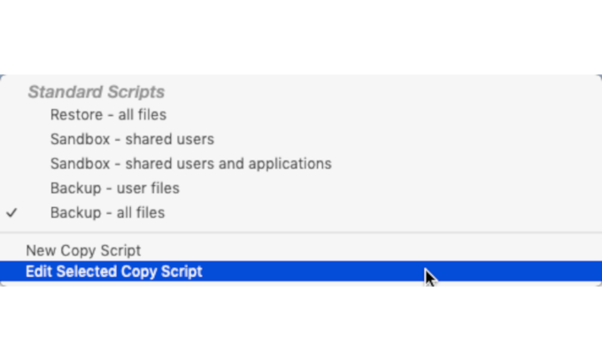
Task: Select the Restore - all files script
Action: (x=301, y=115)
